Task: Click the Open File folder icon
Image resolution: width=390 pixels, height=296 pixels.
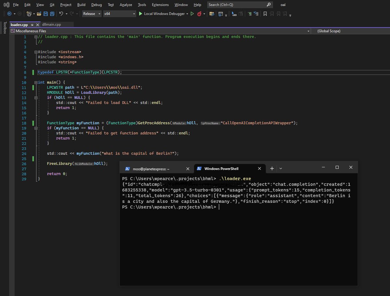Action: 39,14
